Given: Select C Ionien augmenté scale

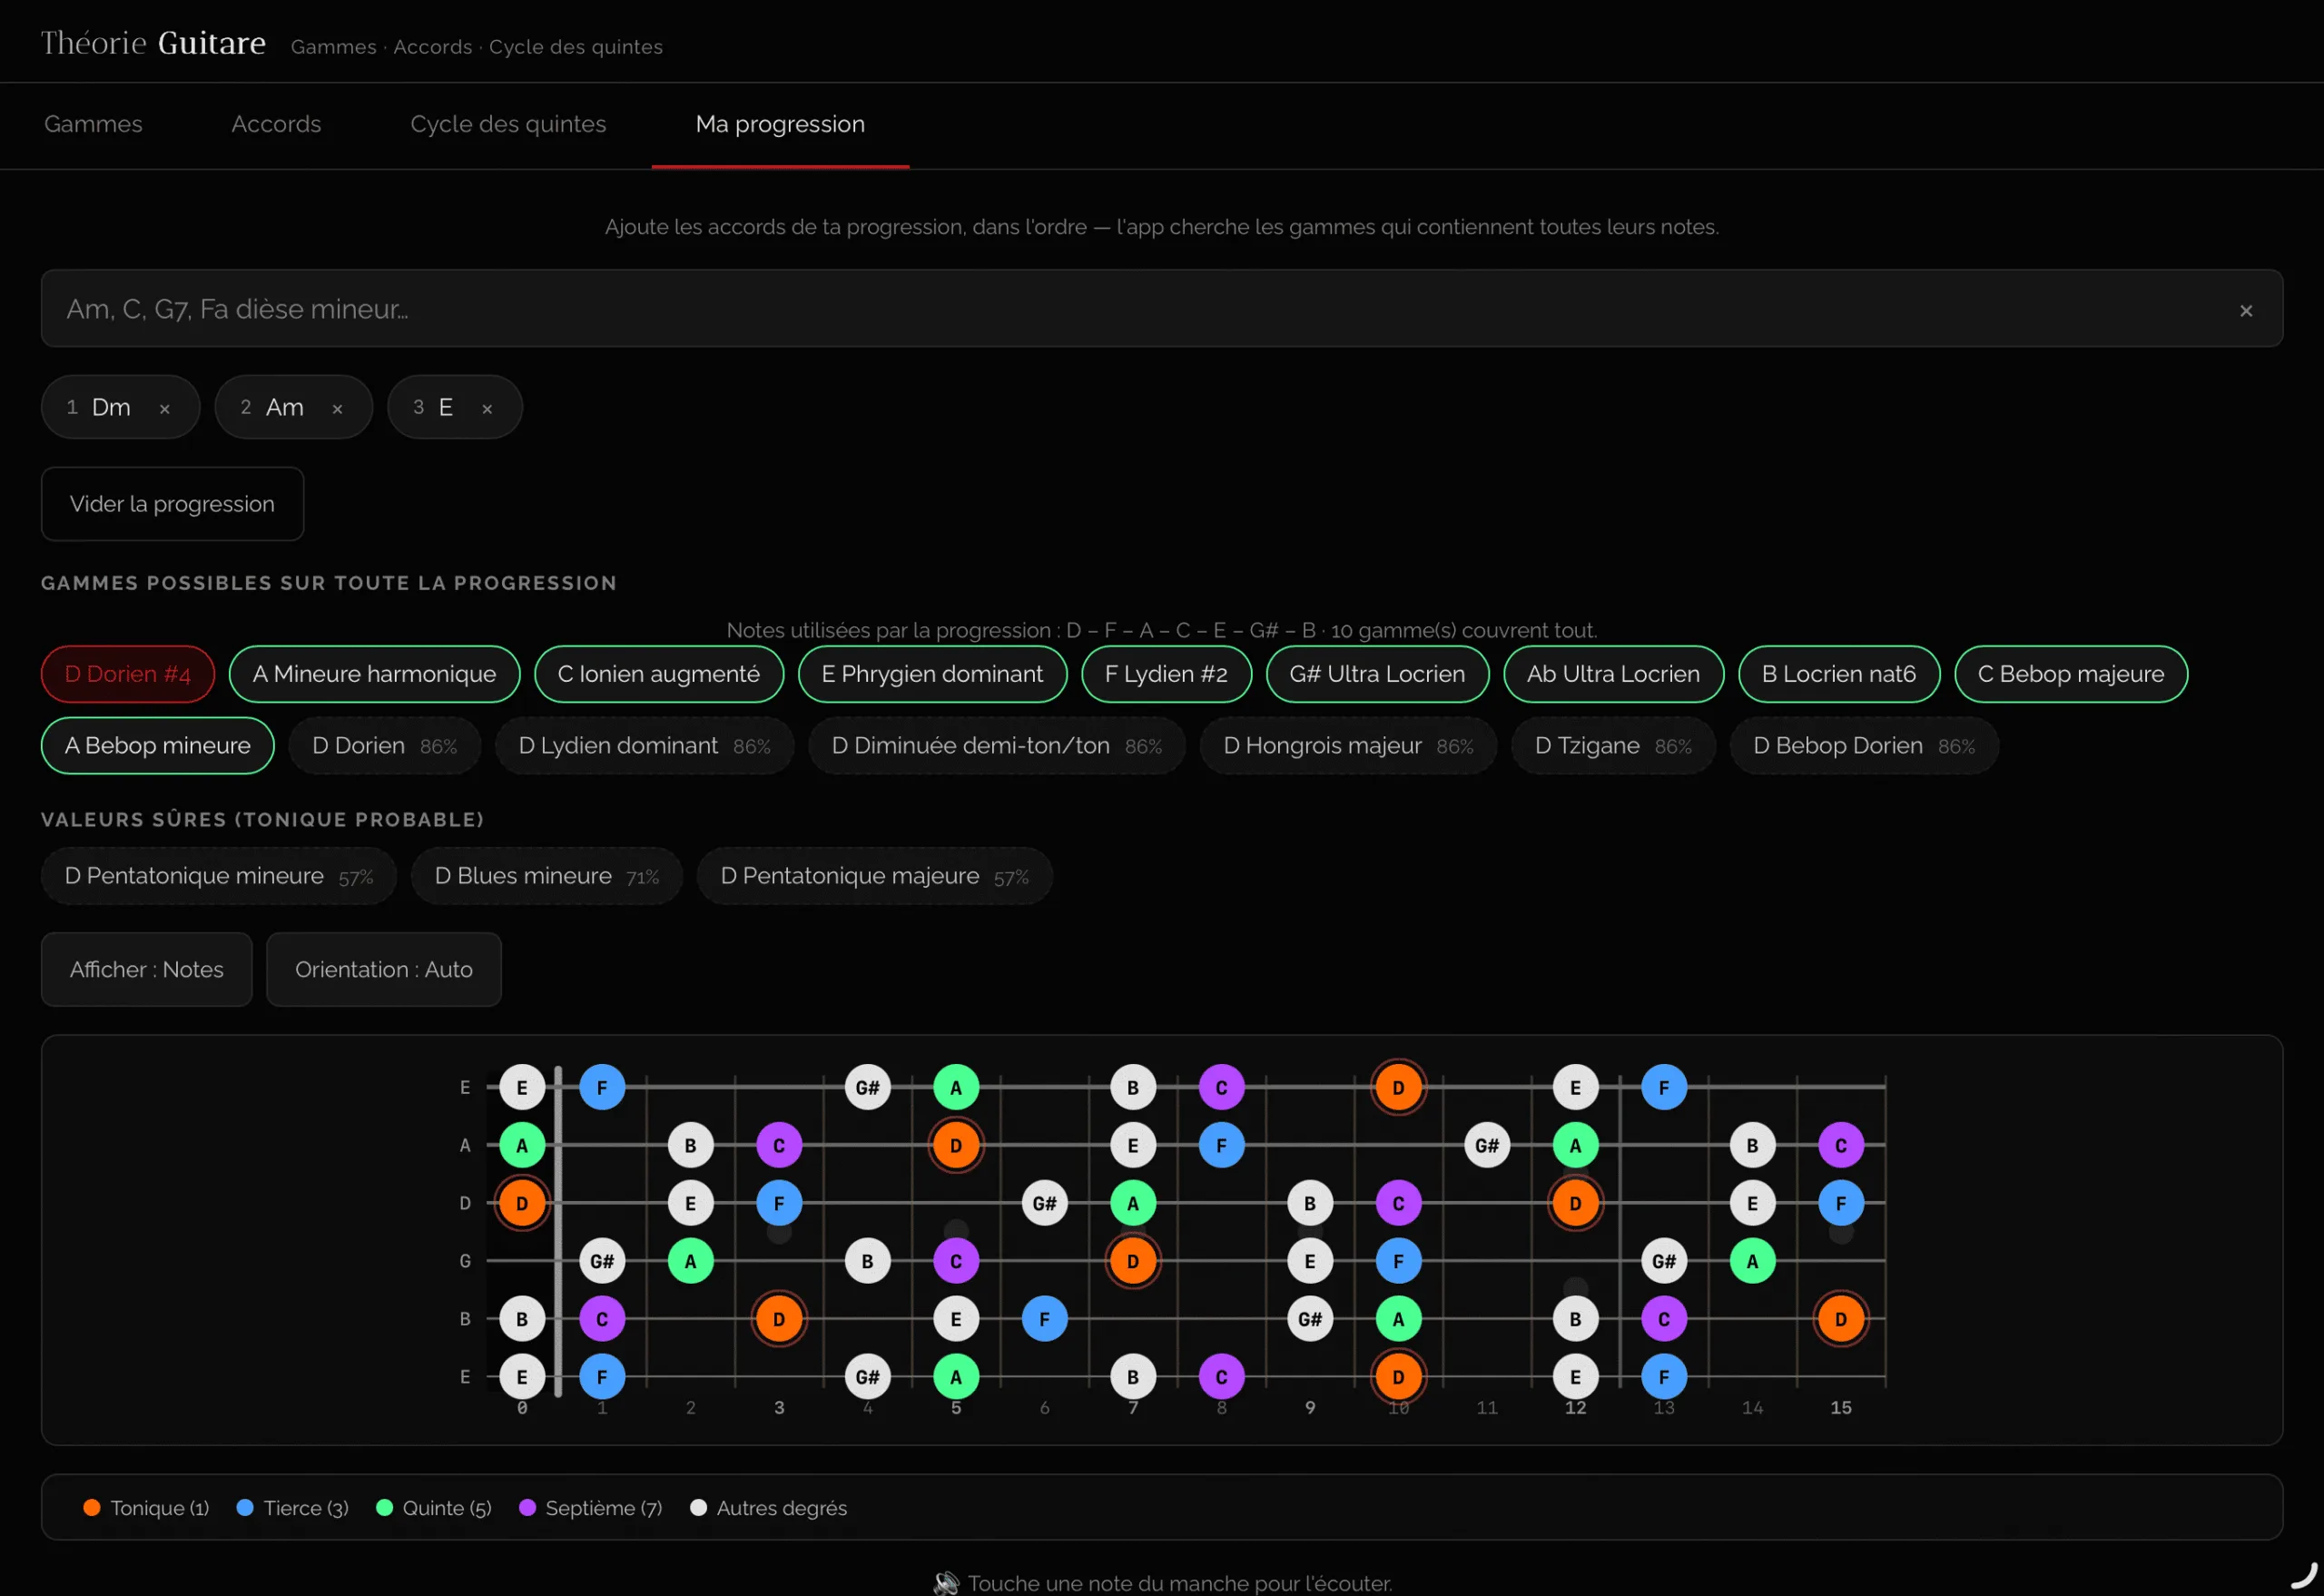Looking at the screenshot, I should click(x=658, y=674).
